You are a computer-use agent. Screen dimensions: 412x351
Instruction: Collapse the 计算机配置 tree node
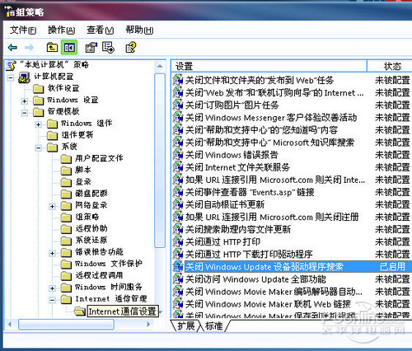(x=11, y=77)
